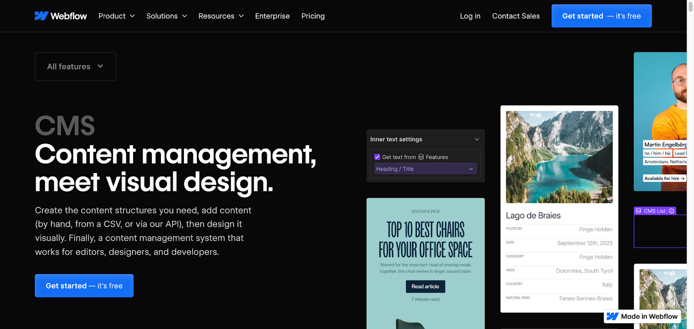Open the Solutions menu
This screenshot has height=329, width=694.
(167, 16)
